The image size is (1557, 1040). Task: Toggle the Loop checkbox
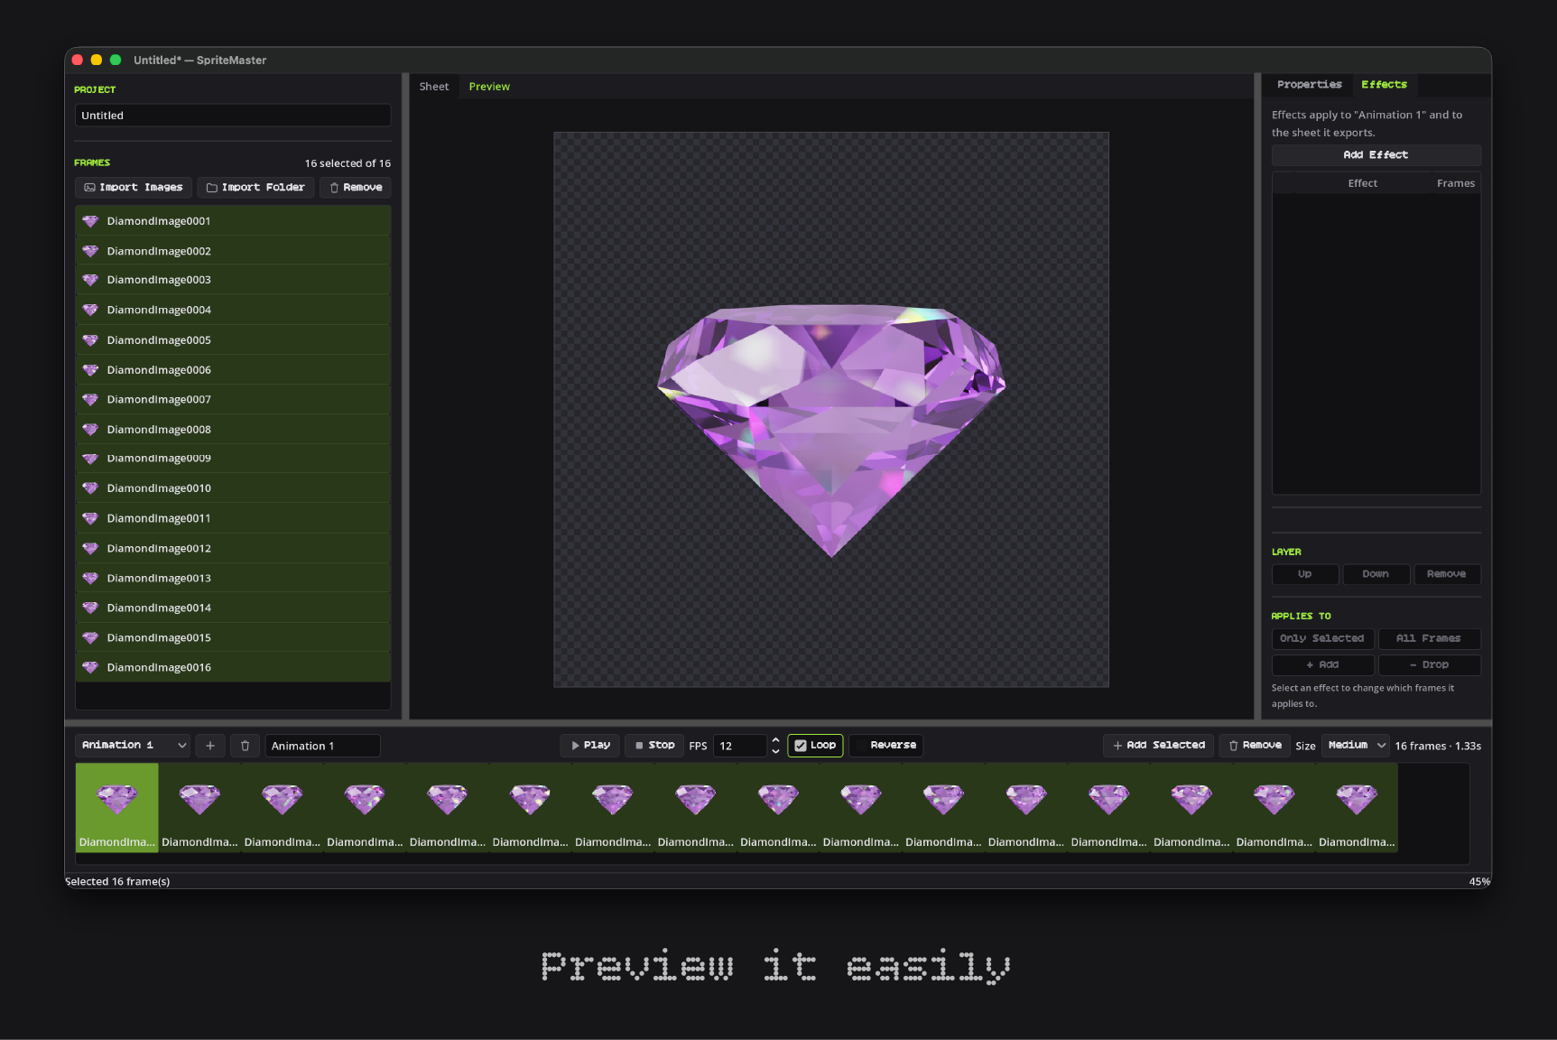click(x=815, y=746)
